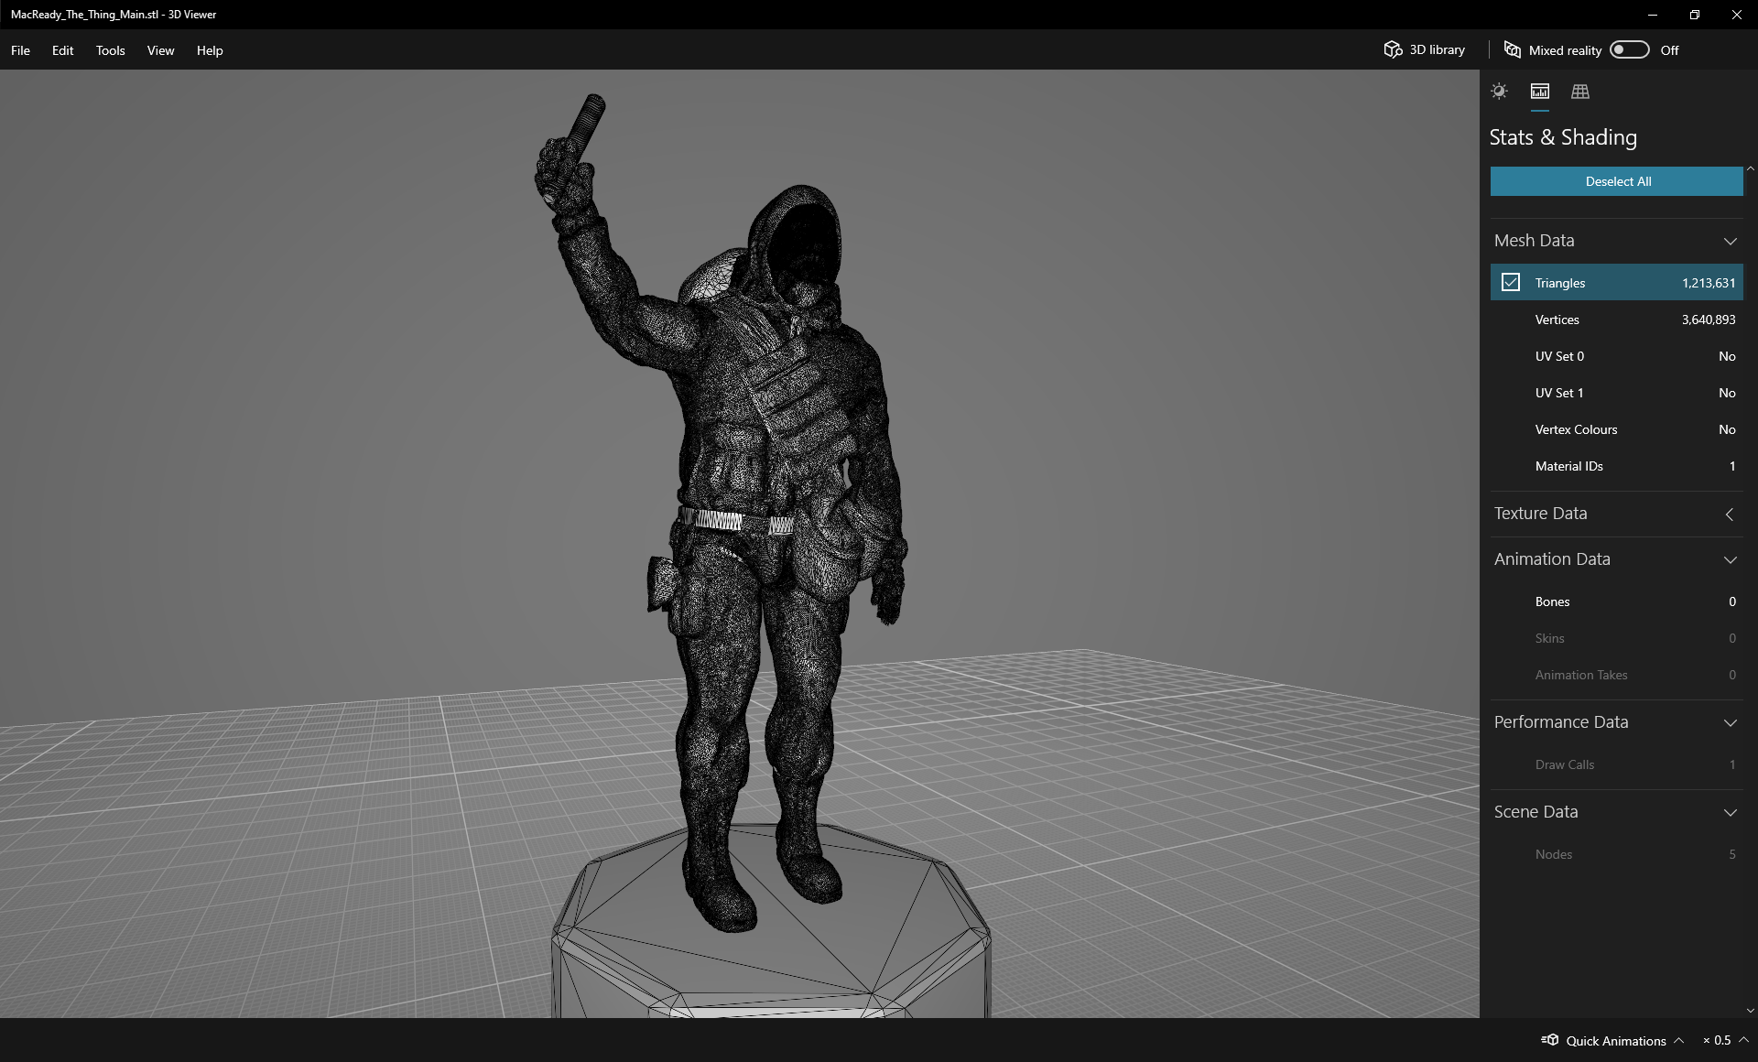
Task: Expand the Texture Data section
Action: 1729,514
